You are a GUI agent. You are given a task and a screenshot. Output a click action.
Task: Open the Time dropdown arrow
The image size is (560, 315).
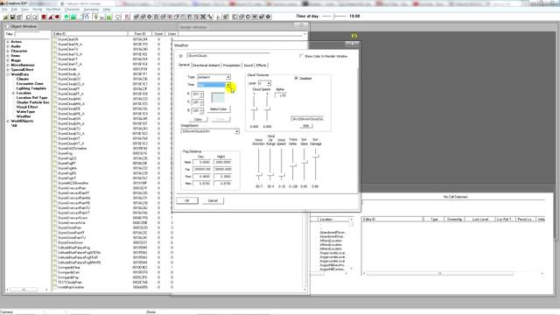pyautogui.click(x=227, y=85)
